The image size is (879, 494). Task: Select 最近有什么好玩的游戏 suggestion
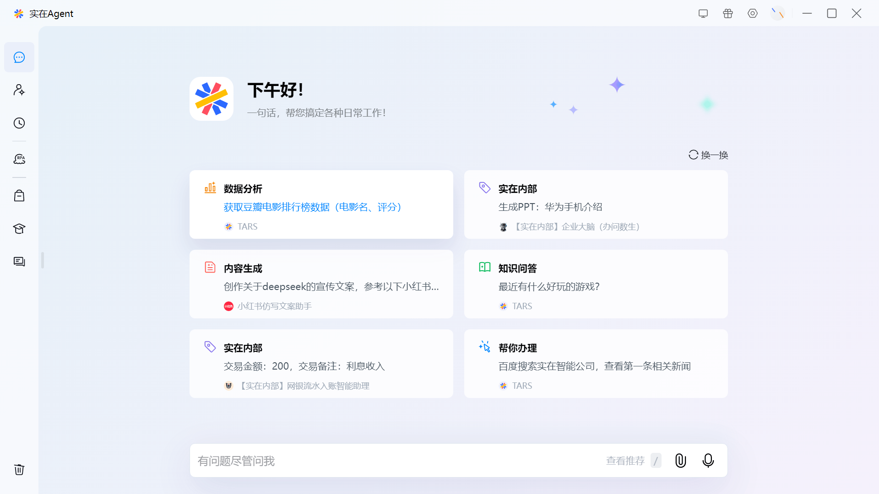click(x=549, y=287)
